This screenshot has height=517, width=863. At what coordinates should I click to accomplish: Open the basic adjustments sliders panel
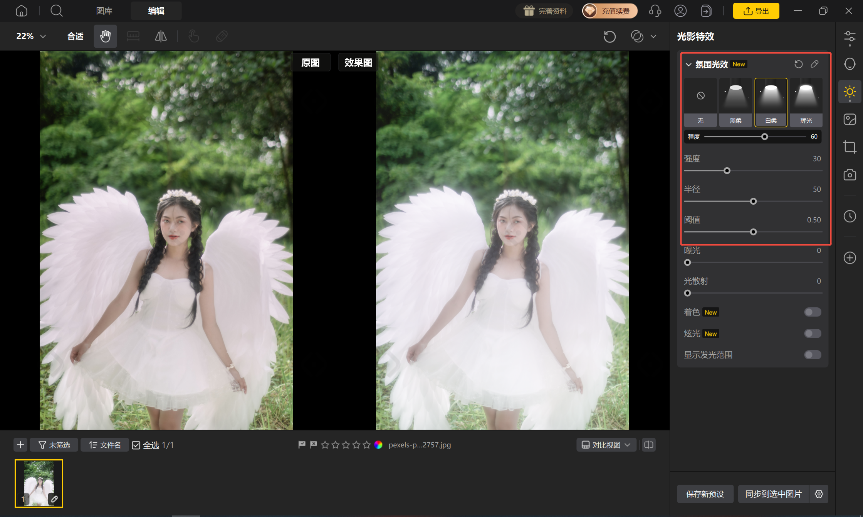click(850, 38)
